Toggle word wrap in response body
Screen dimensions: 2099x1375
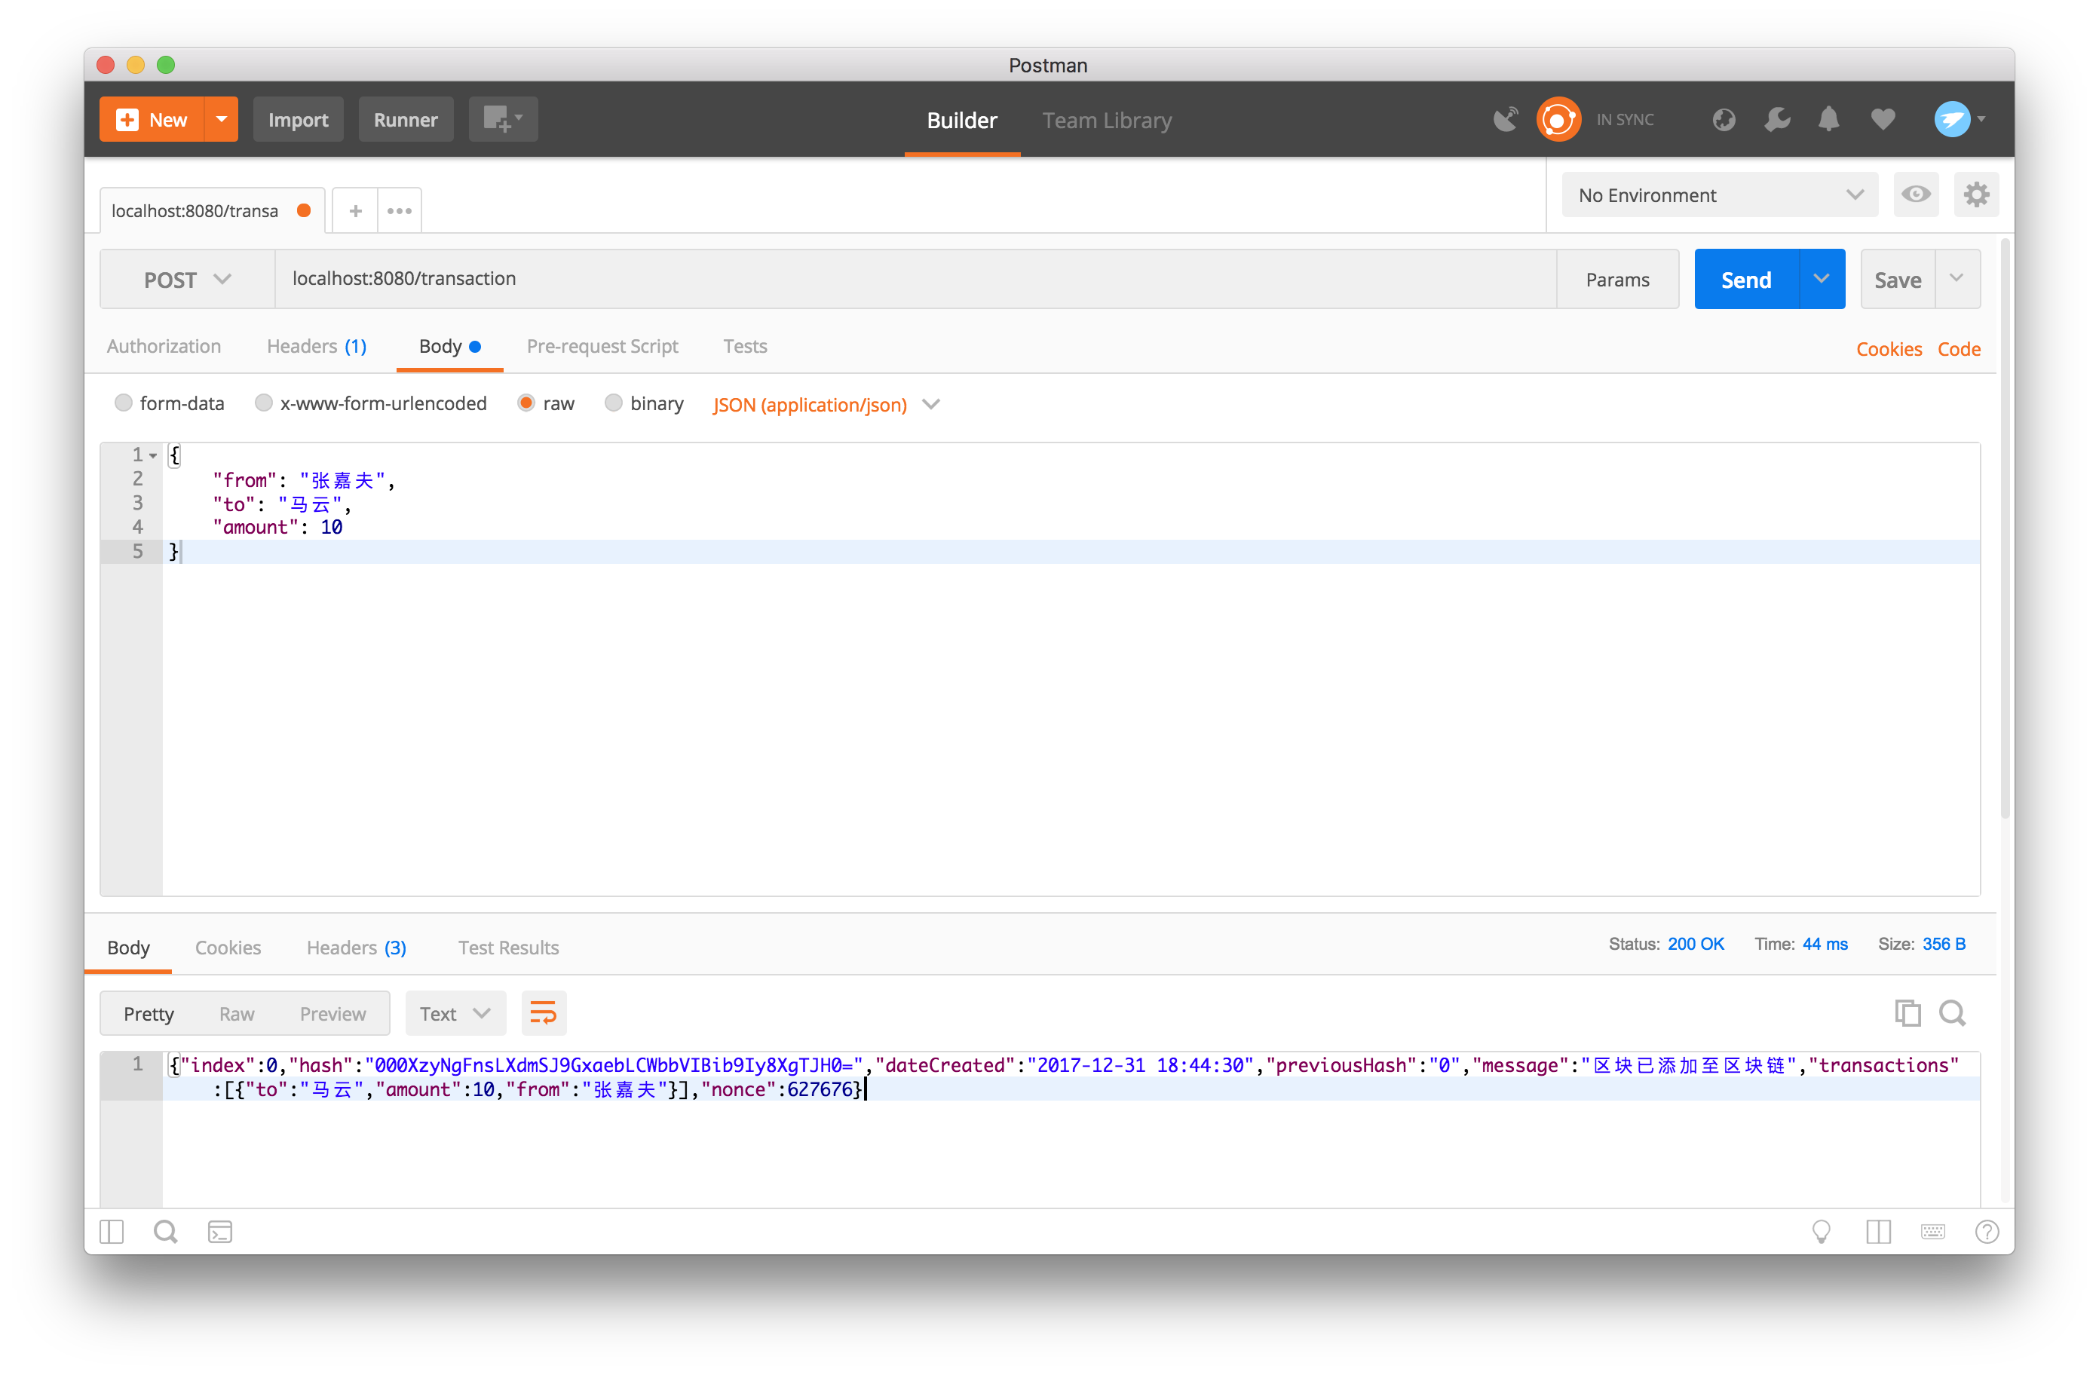tap(544, 1012)
